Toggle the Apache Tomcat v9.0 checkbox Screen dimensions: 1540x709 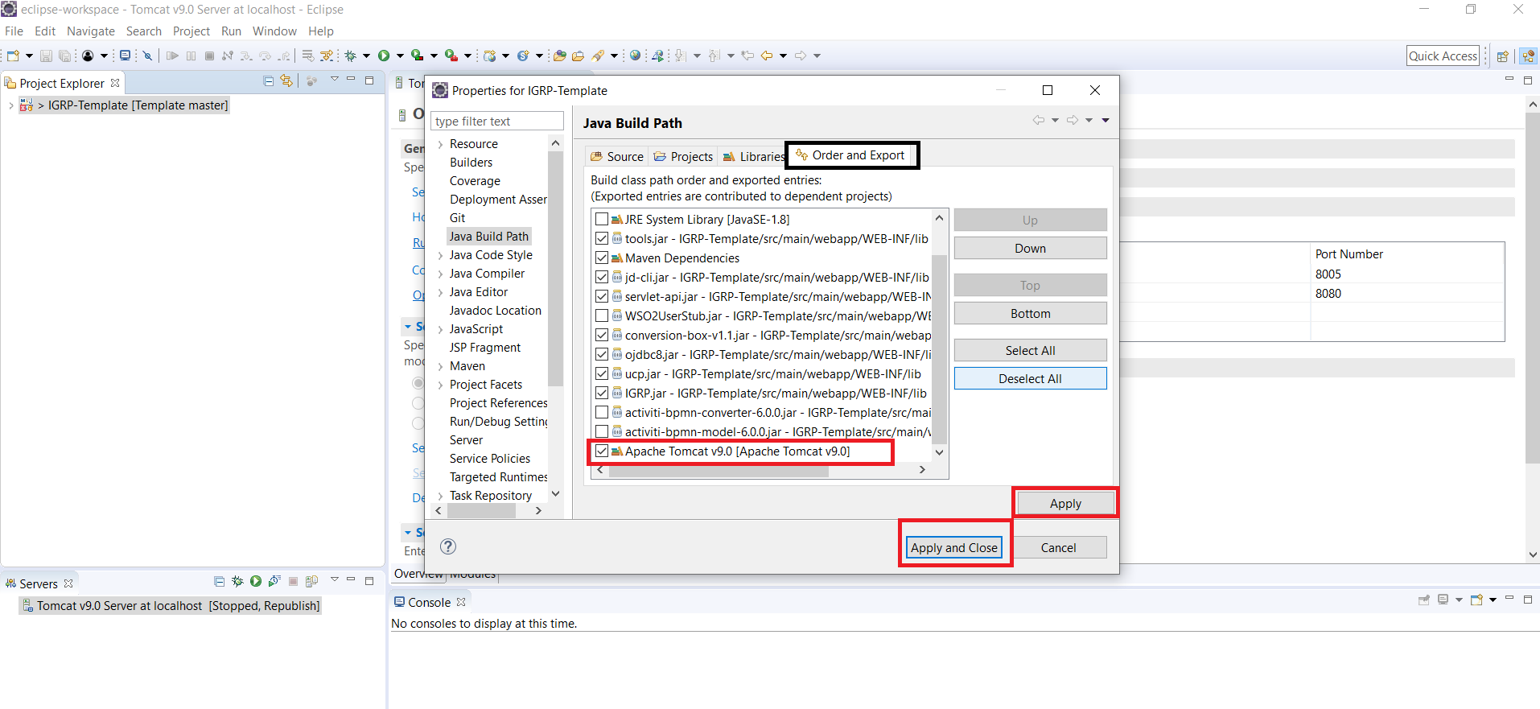point(602,451)
